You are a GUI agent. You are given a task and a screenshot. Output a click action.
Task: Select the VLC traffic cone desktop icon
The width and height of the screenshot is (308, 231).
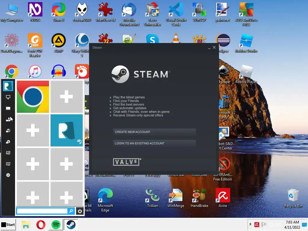pyautogui.click(x=176, y=38)
